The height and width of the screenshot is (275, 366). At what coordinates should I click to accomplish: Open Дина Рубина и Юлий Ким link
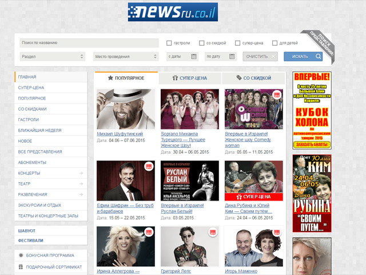click(x=248, y=209)
